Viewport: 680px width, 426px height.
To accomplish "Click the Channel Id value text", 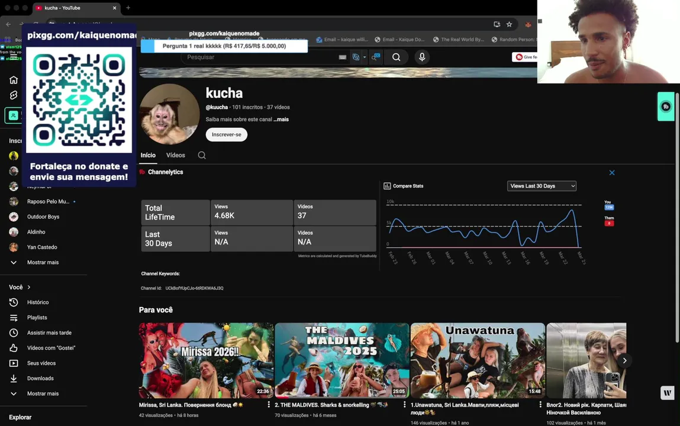I will click(194, 288).
